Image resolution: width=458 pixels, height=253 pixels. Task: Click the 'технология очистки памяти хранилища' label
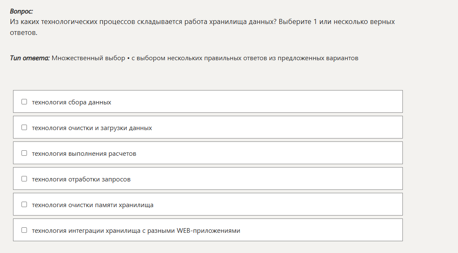(93, 205)
